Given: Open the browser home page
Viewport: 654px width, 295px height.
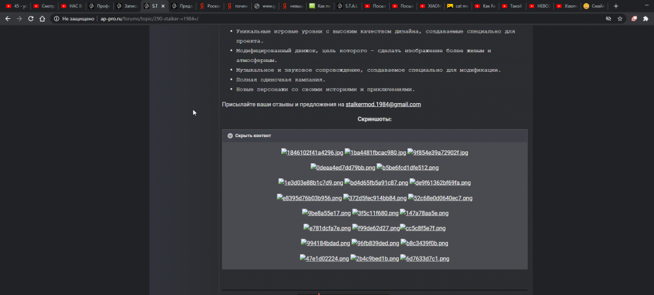Looking at the screenshot, I should (42, 19).
